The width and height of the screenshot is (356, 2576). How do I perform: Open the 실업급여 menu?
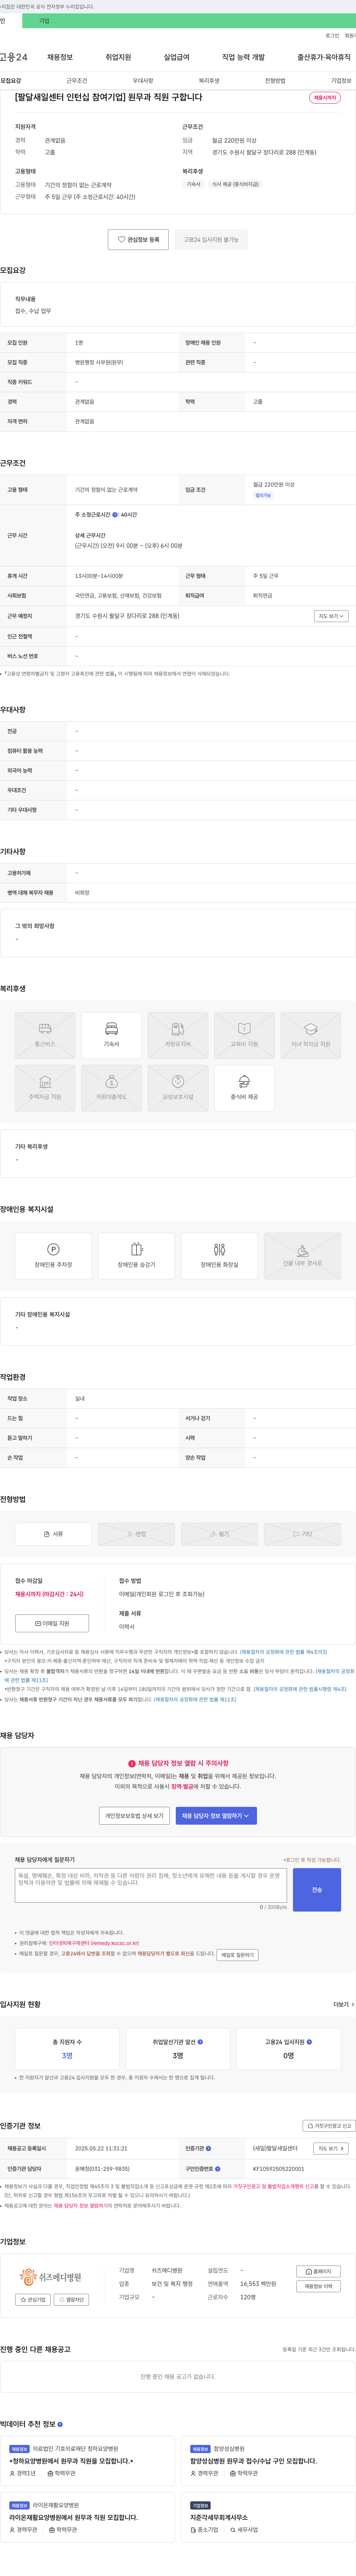point(177,57)
